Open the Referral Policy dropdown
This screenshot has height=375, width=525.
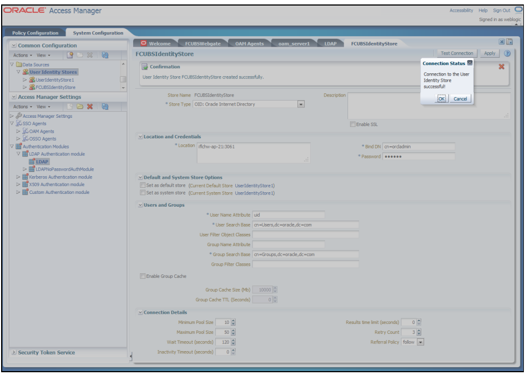point(421,342)
